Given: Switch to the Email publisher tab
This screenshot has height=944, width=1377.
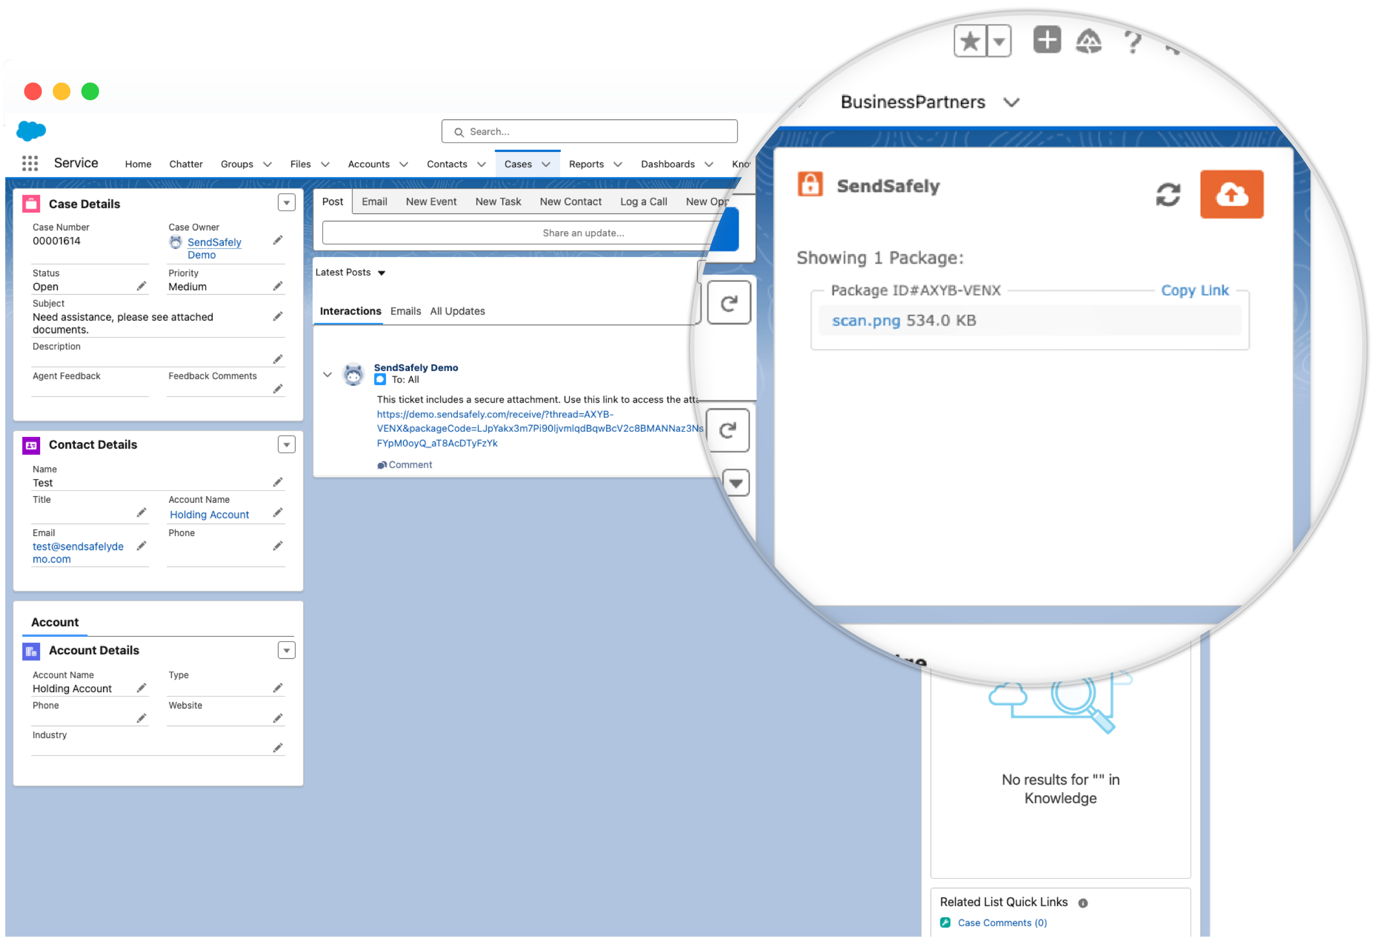Looking at the screenshot, I should point(375,203).
